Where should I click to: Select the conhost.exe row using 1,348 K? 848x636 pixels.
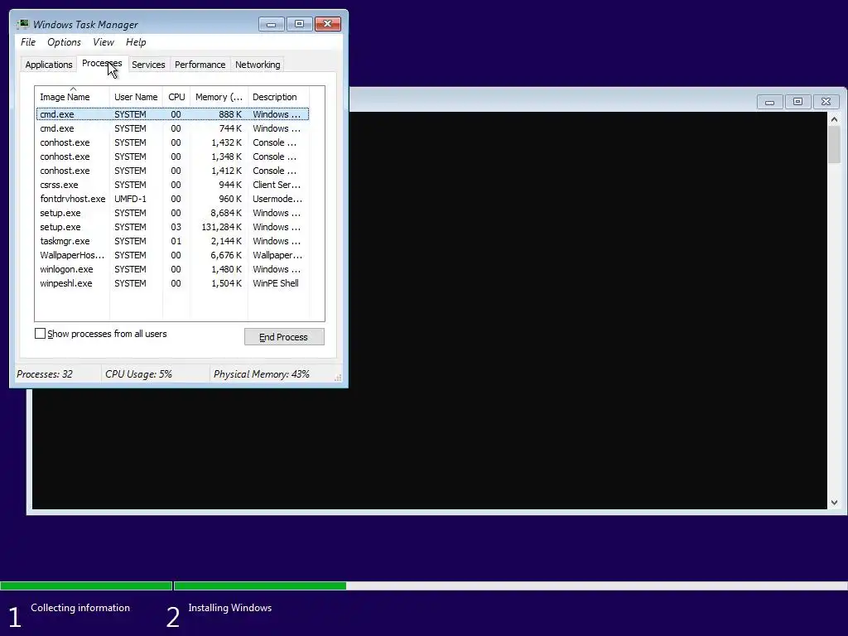(x=172, y=157)
